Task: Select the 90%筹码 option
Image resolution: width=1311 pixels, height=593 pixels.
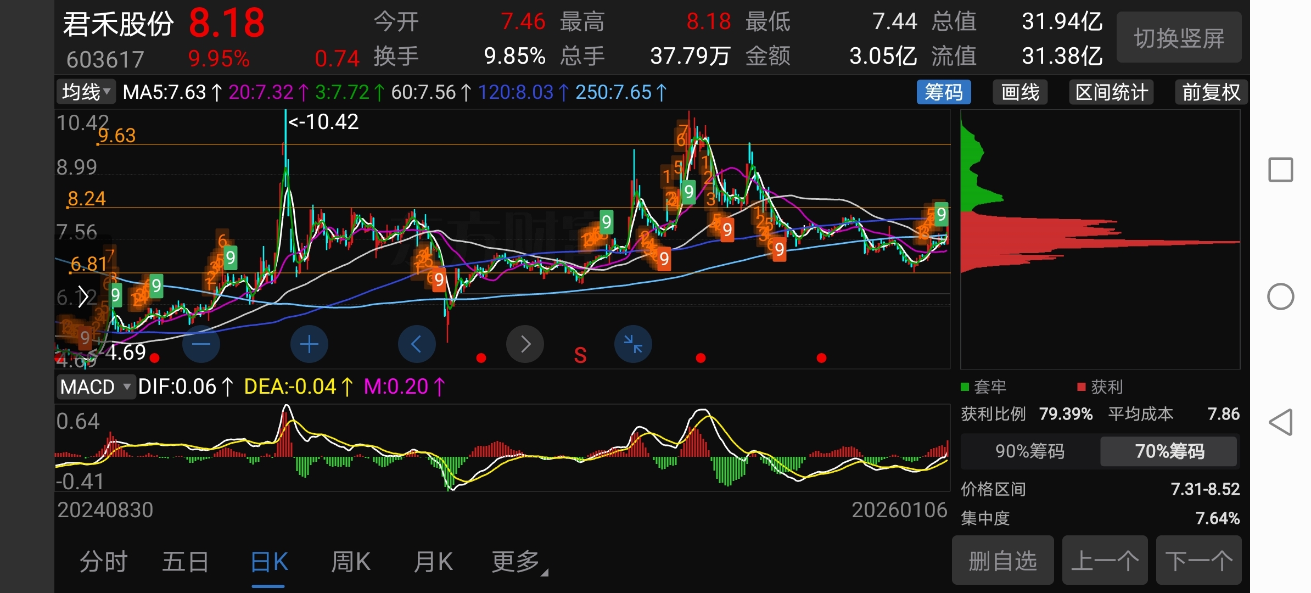Action: pyautogui.click(x=1029, y=451)
